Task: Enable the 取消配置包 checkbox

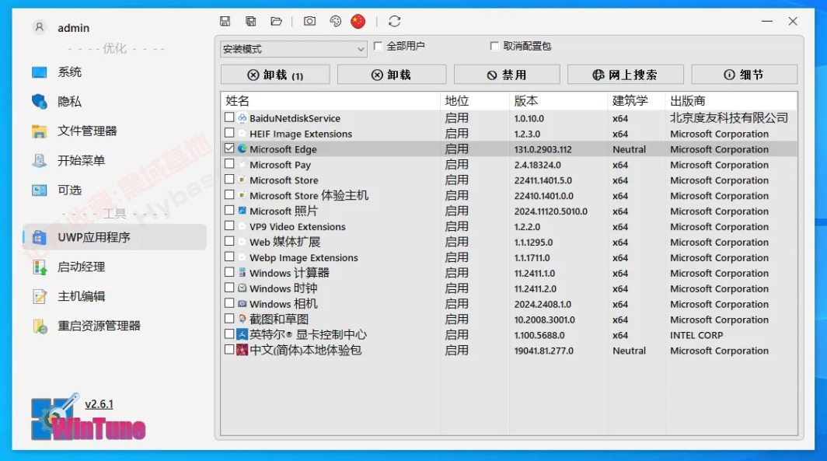Action: click(494, 46)
